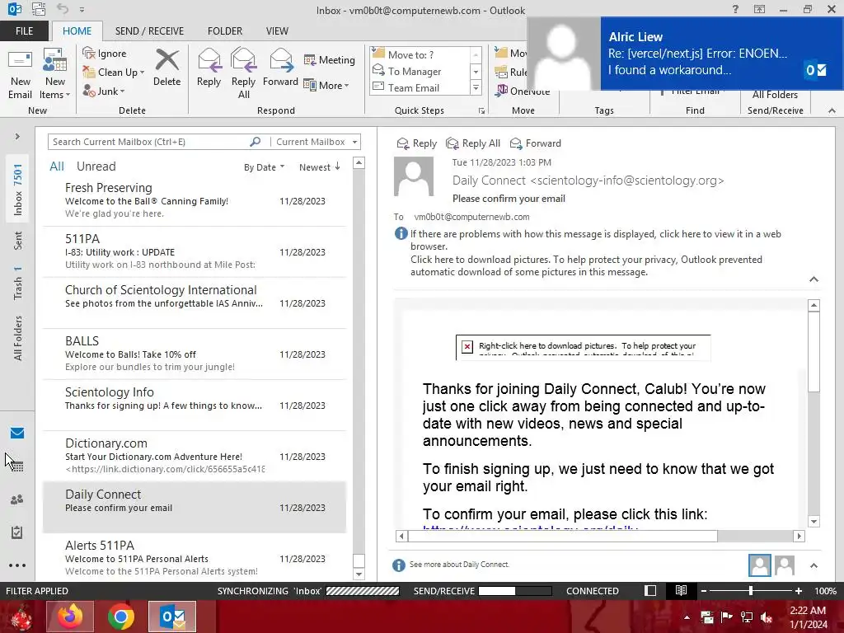Click Forward in the reading pane
The image size is (844, 633).
[x=536, y=143]
